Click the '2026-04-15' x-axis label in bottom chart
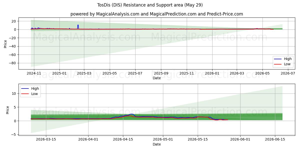This screenshot has width=300, height=150. (x=123, y=140)
